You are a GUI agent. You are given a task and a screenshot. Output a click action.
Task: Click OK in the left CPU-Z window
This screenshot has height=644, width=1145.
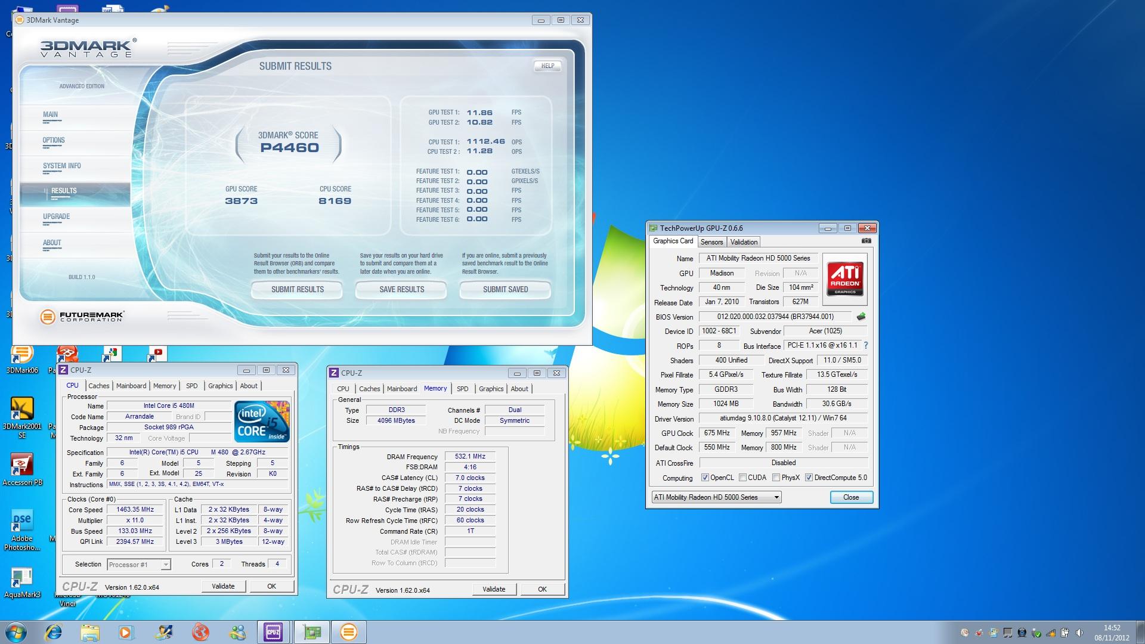tap(271, 586)
